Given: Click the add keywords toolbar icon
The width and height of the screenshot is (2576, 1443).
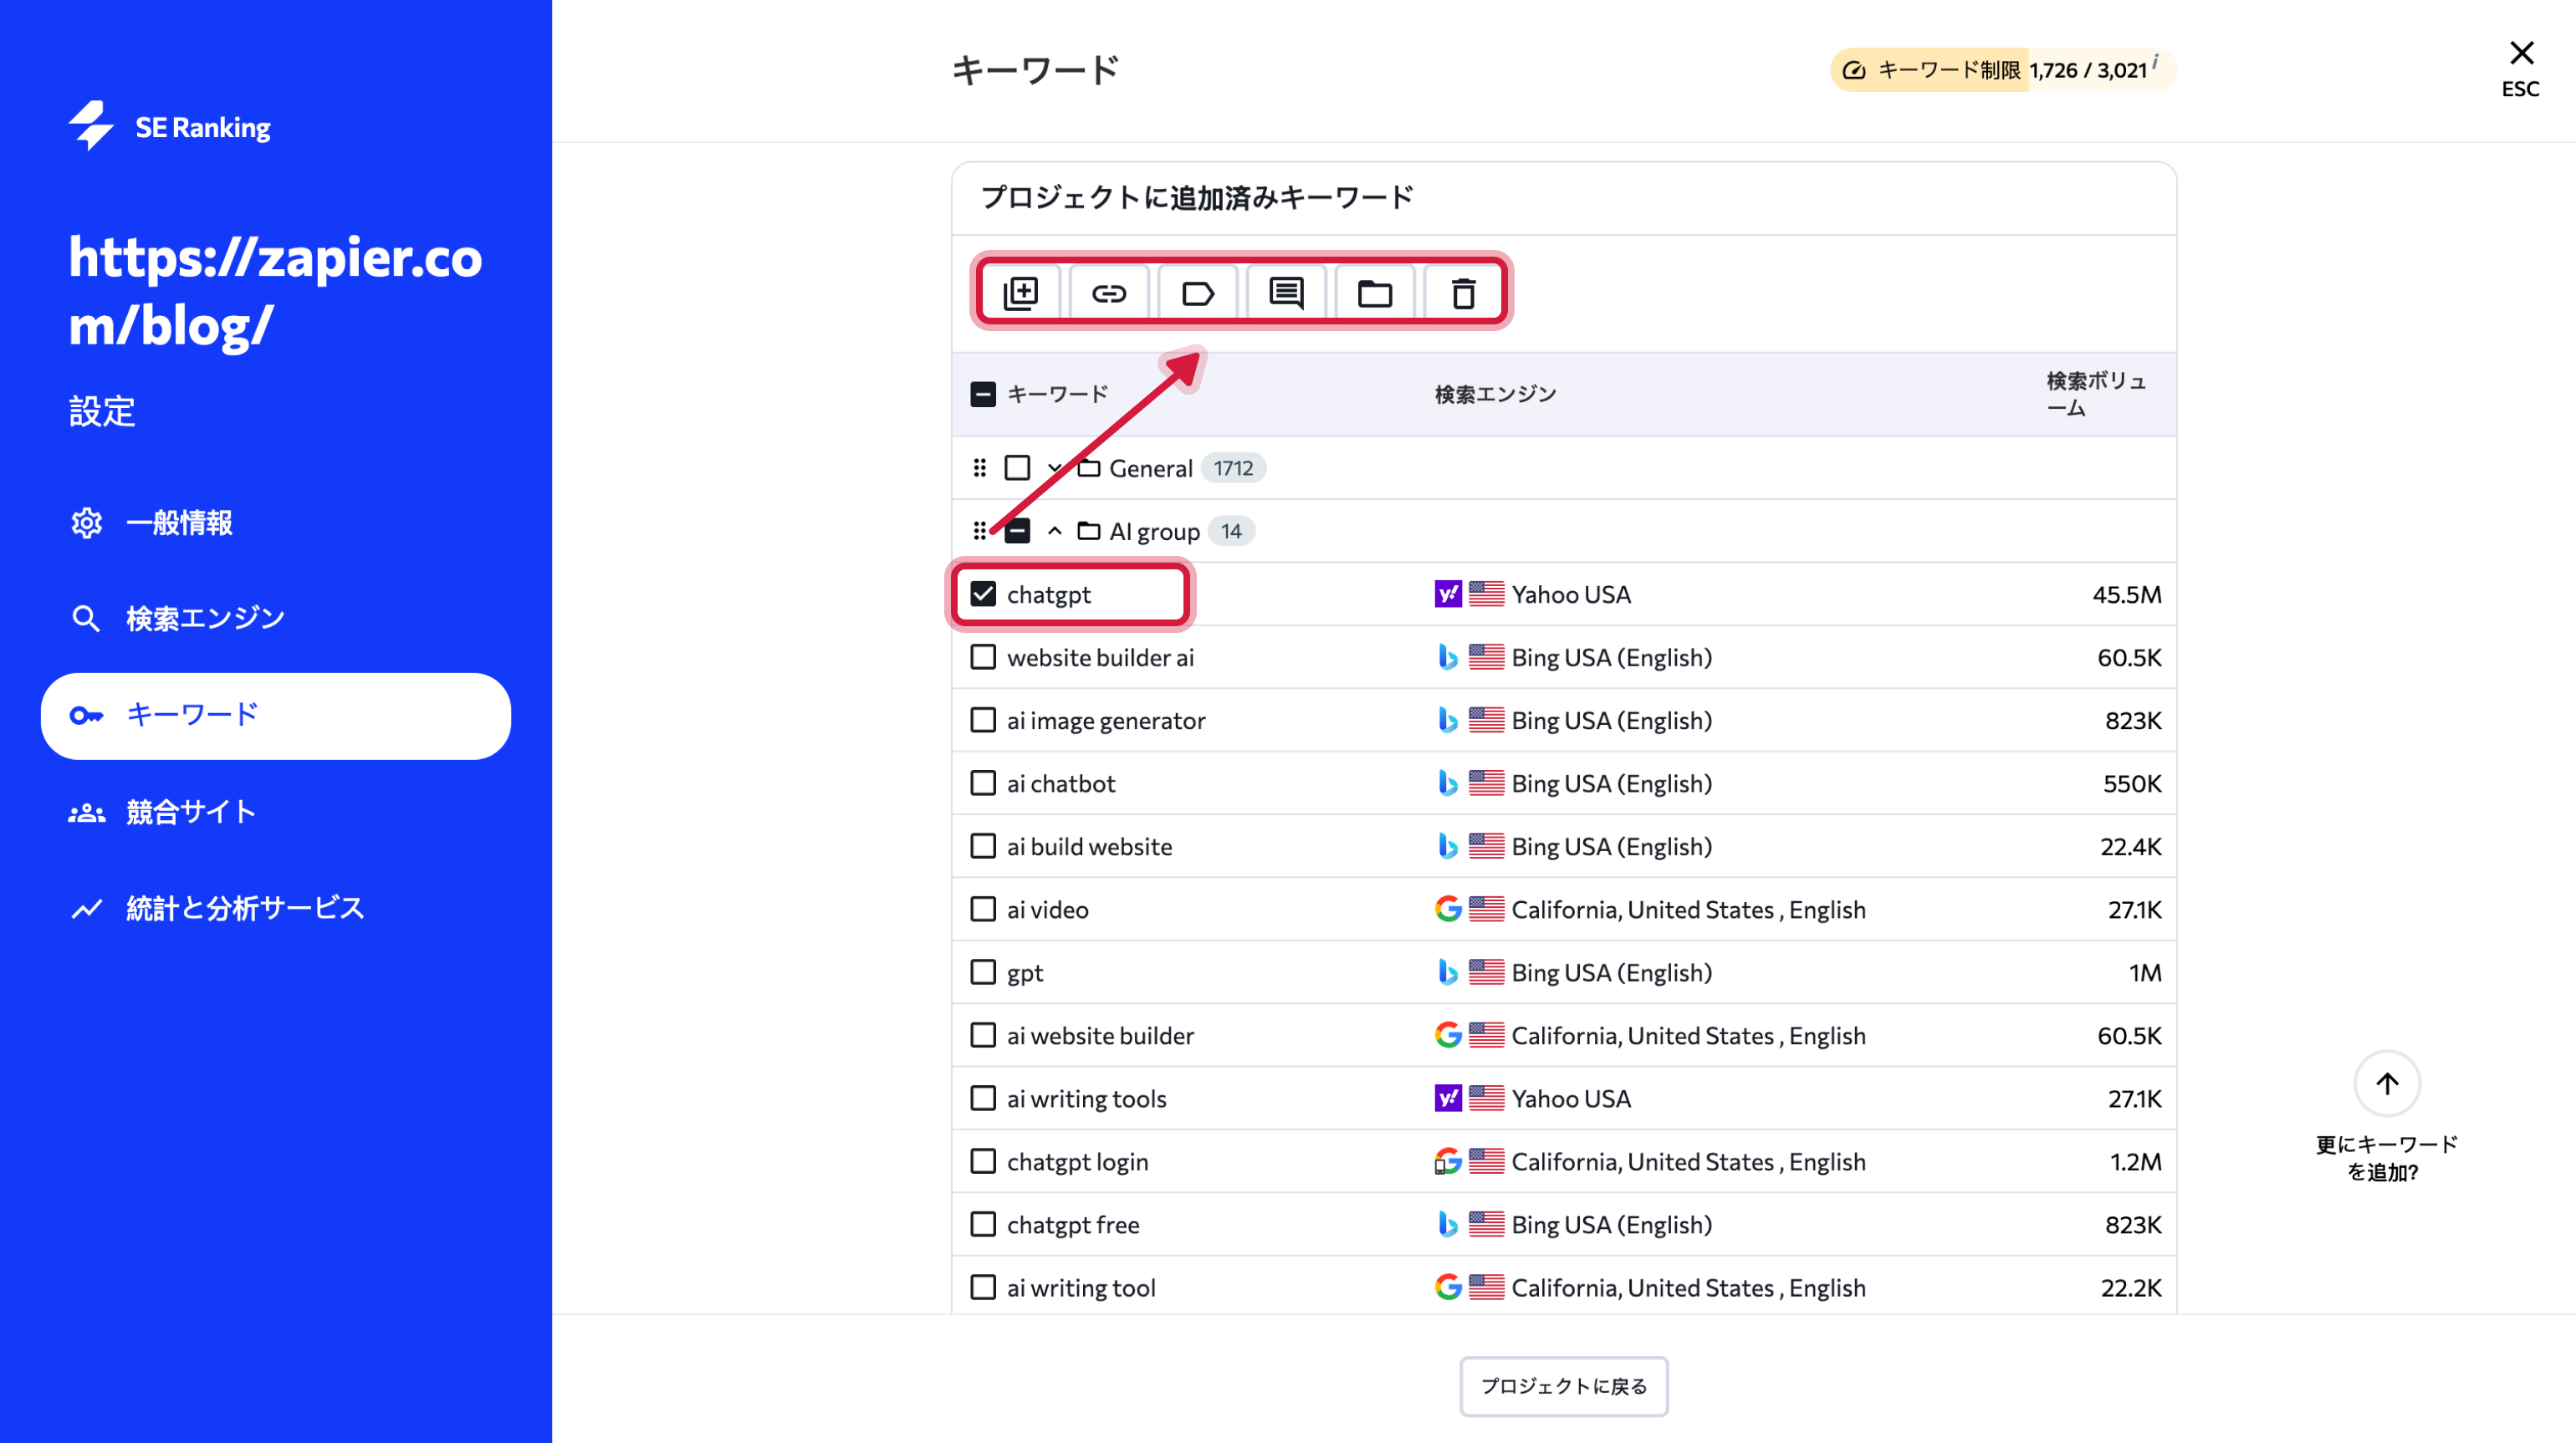Looking at the screenshot, I should click(1021, 293).
